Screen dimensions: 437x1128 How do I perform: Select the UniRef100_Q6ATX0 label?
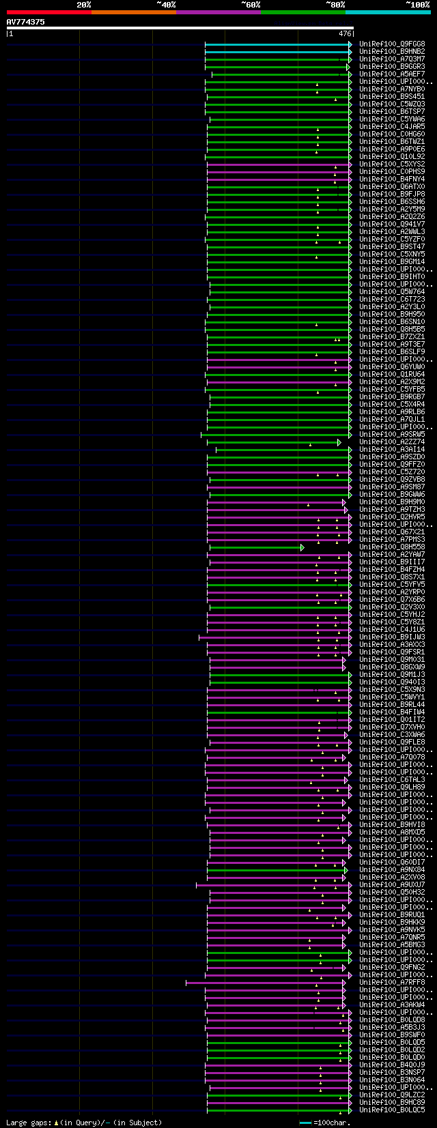click(392, 186)
